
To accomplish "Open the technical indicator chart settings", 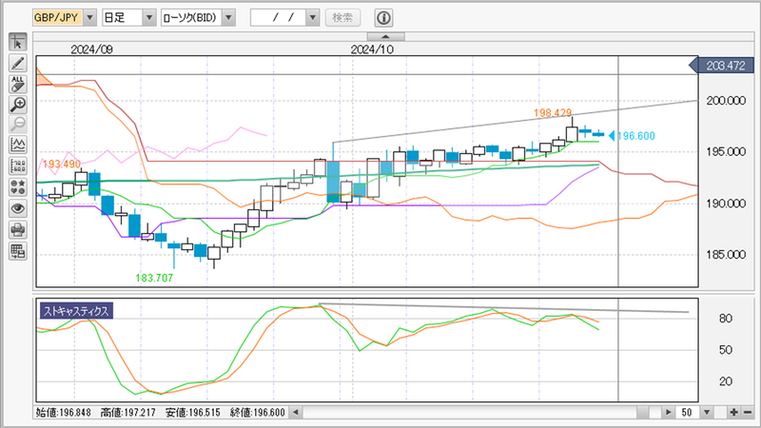I will point(17,146).
